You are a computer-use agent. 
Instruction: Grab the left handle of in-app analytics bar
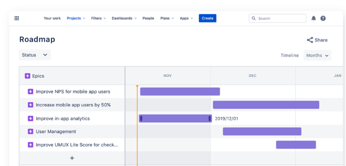[141, 118]
